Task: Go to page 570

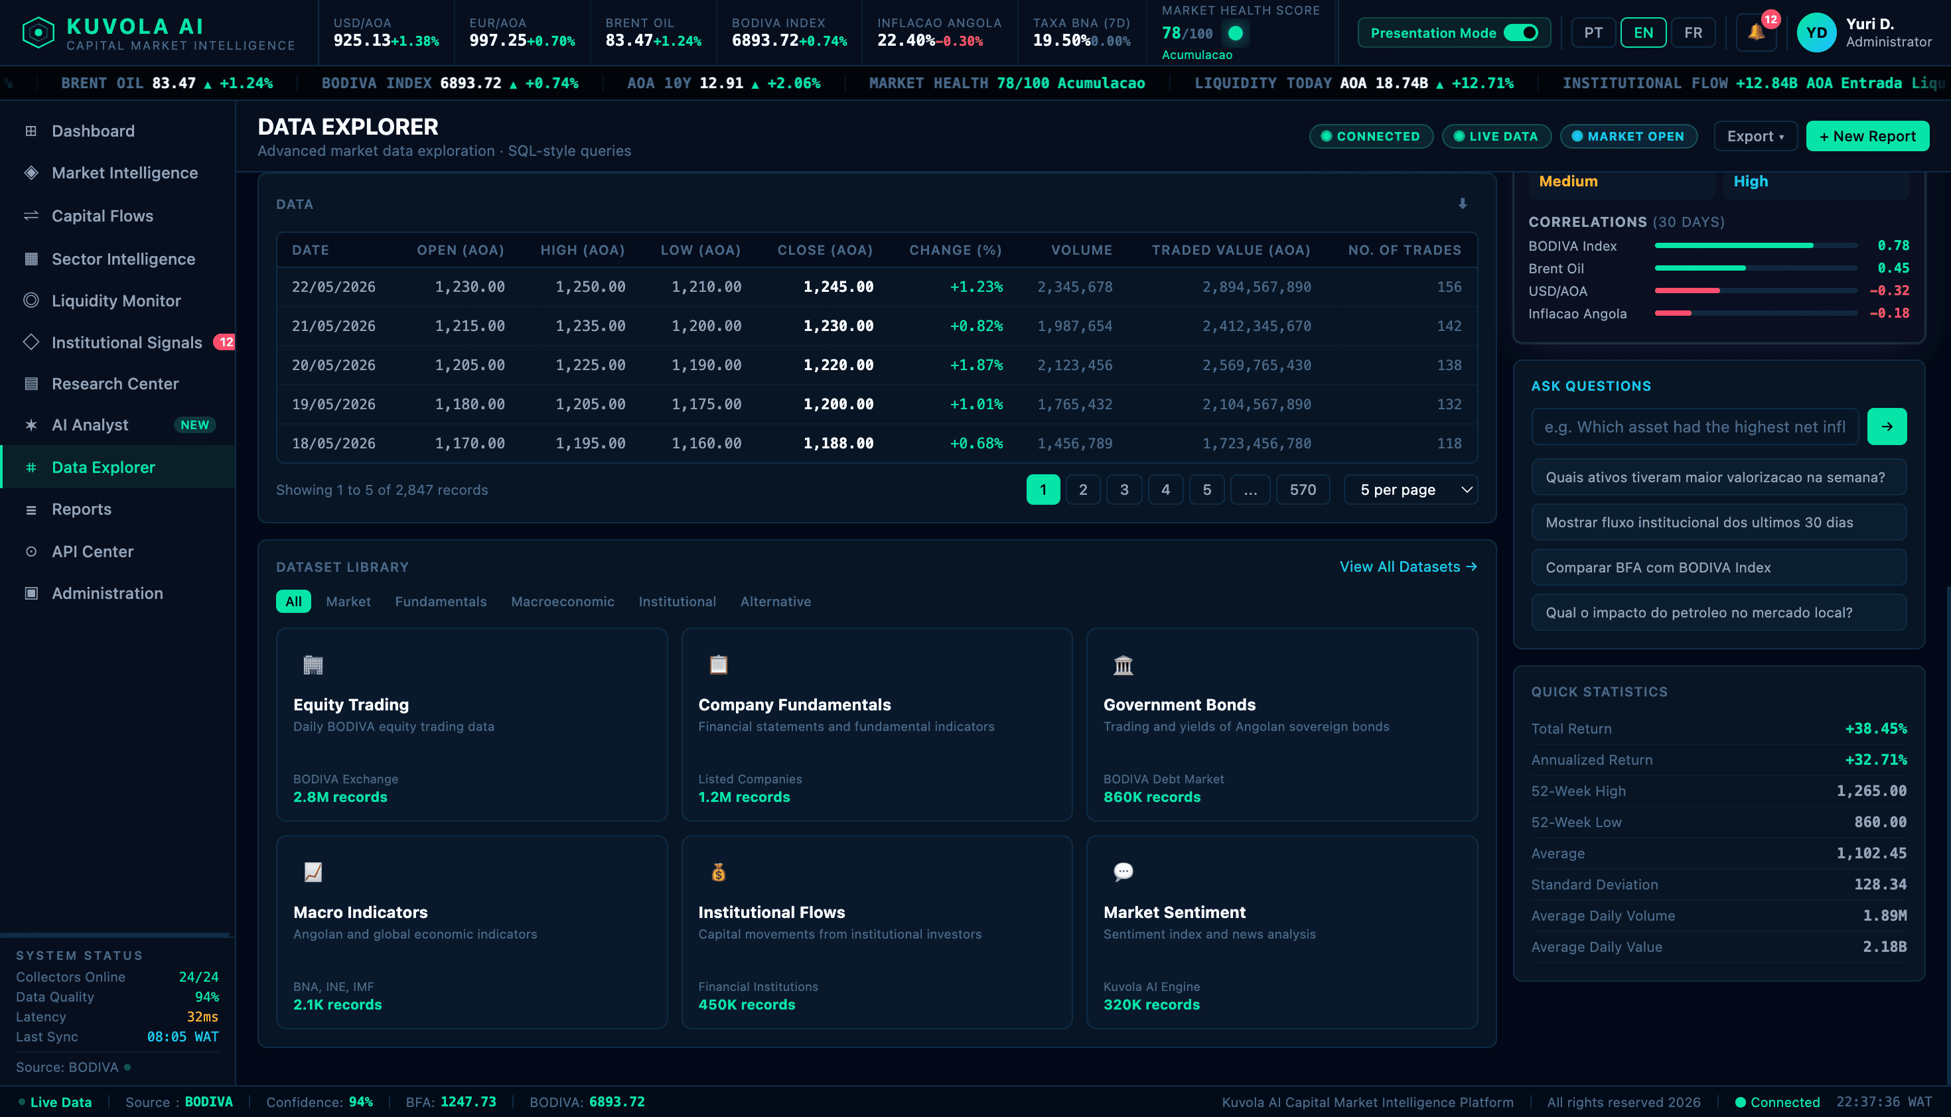Action: tap(1303, 490)
